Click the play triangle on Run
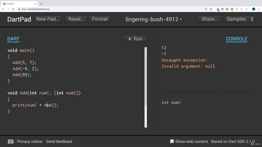Image resolution: width=262 pixels, height=147 pixels. tap(130, 39)
